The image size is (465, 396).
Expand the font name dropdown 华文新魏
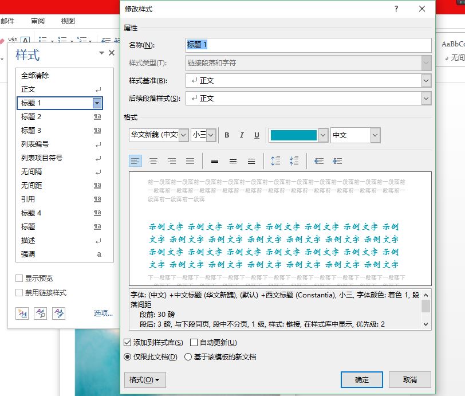click(x=183, y=135)
